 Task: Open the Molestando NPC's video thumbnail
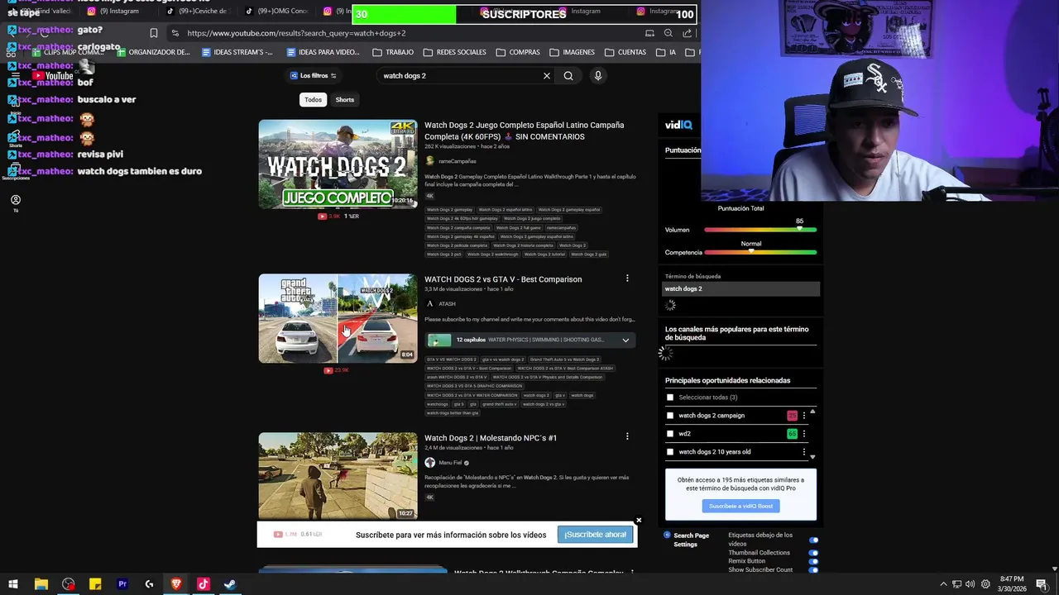tap(338, 477)
